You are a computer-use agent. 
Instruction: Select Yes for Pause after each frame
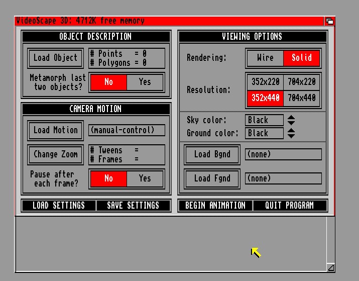coord(145,178)
